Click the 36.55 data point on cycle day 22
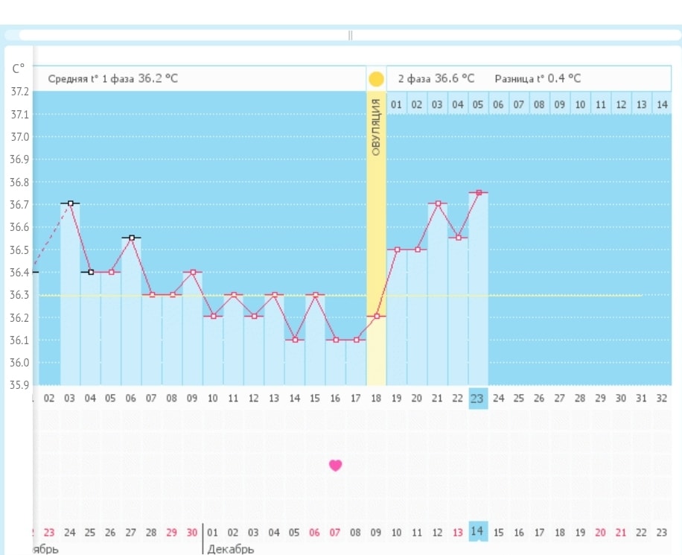682x555 pixels. pyautogui.click(x=459, y=238)
